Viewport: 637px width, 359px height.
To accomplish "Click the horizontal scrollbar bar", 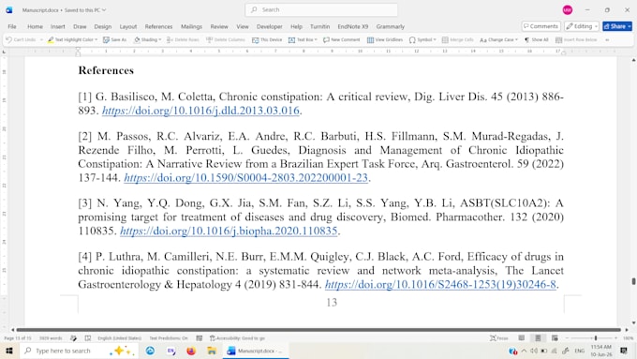I will [318, 330].
